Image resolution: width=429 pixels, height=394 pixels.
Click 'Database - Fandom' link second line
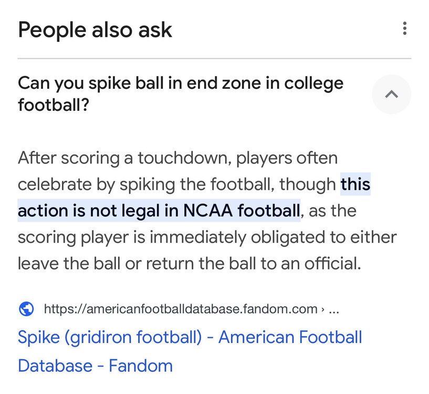coord(95,365)
